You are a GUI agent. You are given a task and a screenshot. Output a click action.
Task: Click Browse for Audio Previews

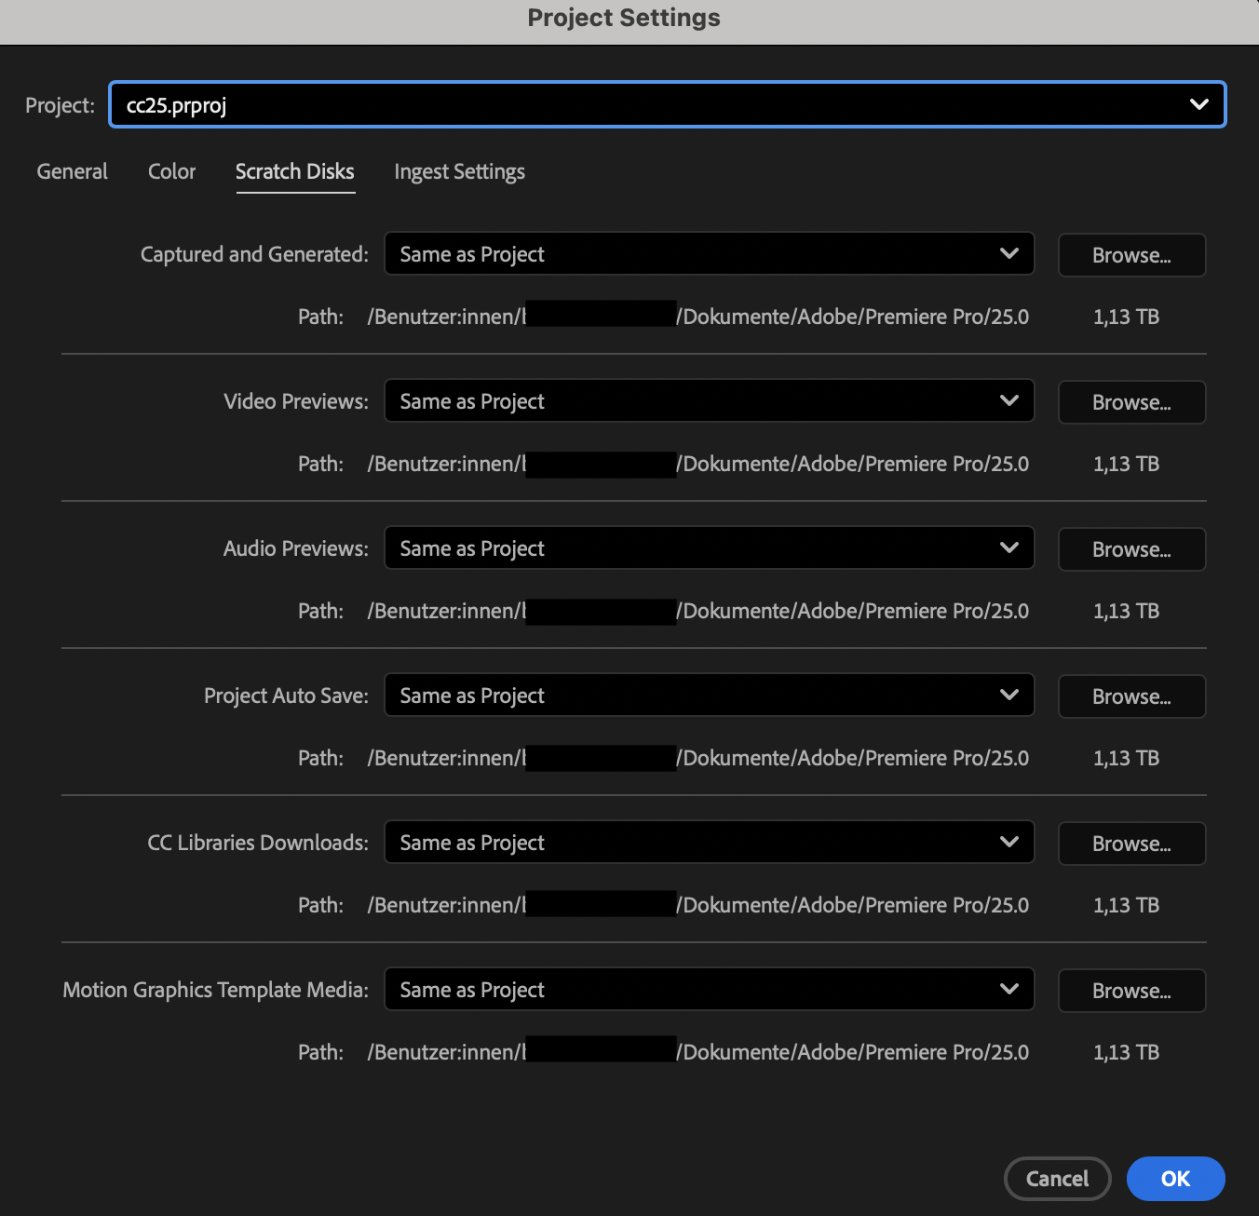[x=1131, y=549]
